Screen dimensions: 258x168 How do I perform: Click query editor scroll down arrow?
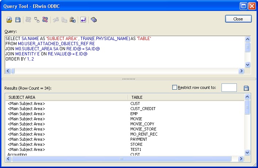[247, 65]
